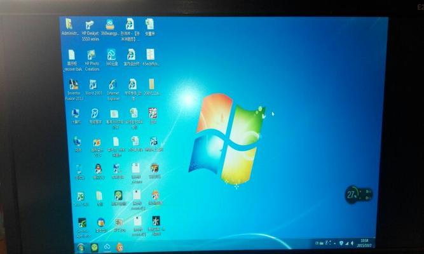Viewport: 424px width, 254px height.
Task: Open the Network desktop icon
Action: point(78,144)
